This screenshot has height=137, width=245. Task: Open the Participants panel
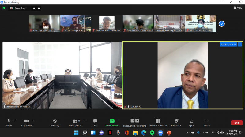pos(75,123)
